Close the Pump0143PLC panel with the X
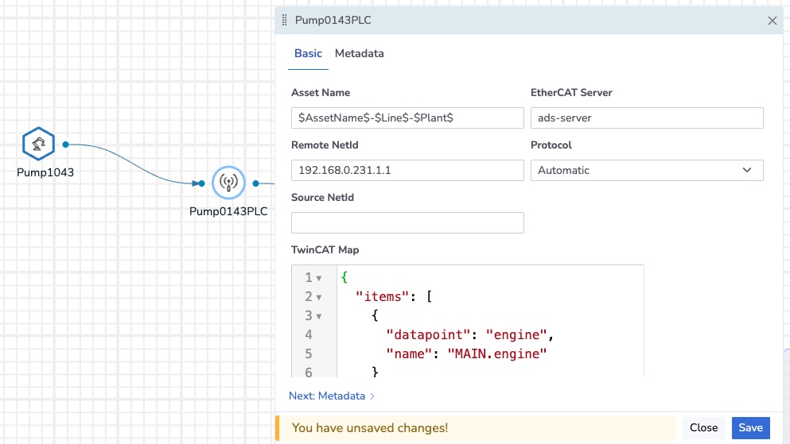This screenshot has height=444, width=790. tap(772, 21)
